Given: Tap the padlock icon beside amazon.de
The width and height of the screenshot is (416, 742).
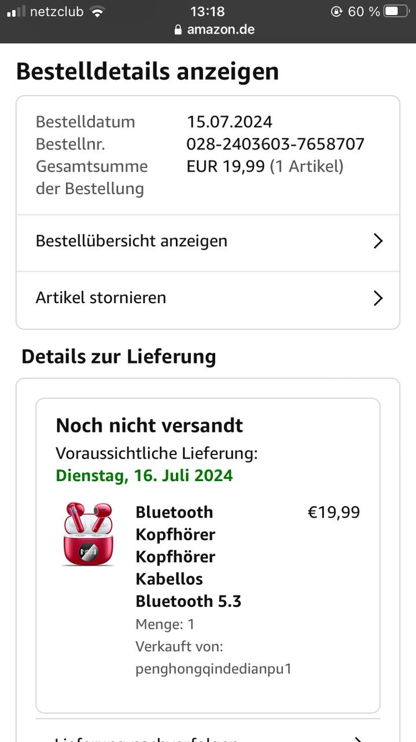Looking at the screenshot, I should click(178, 29).
